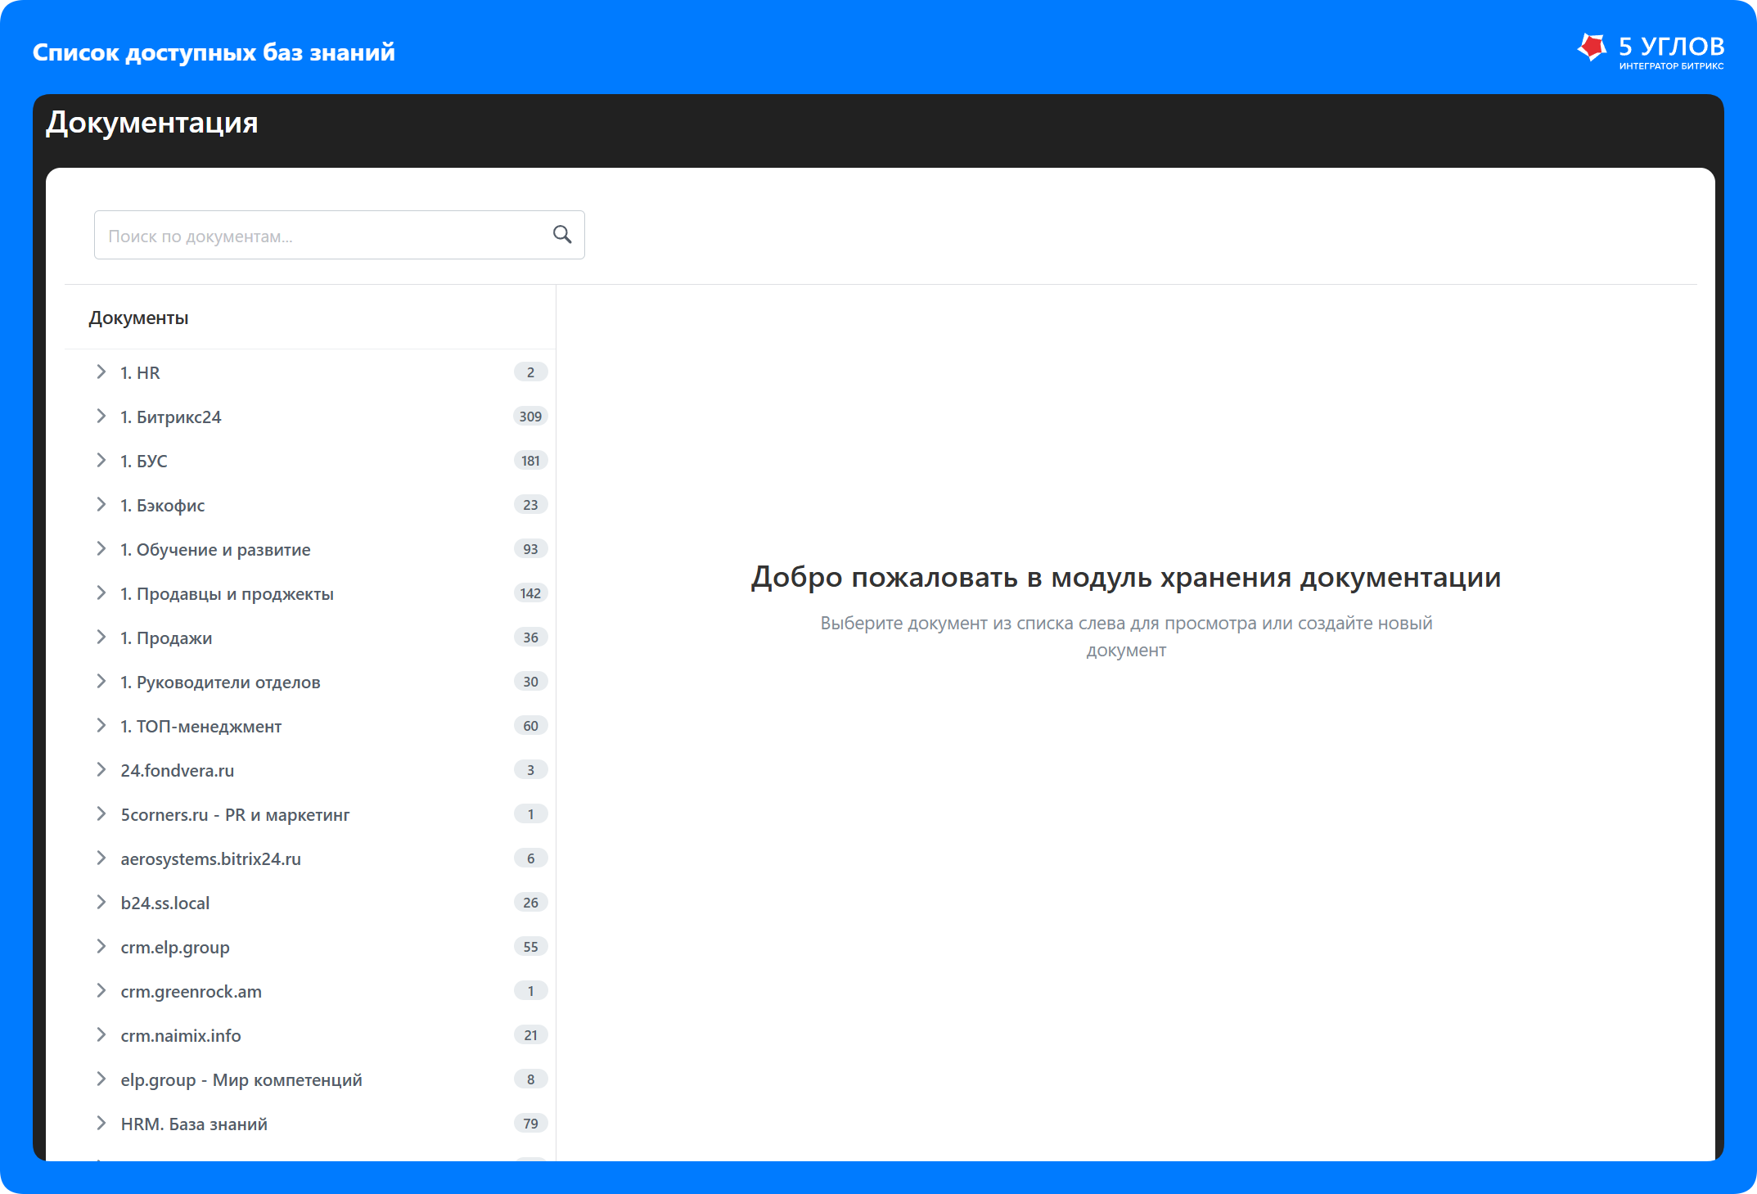Select the b24.ss.local label
The height and width of the screenshot is (1194, 1757).
(164, 903)
